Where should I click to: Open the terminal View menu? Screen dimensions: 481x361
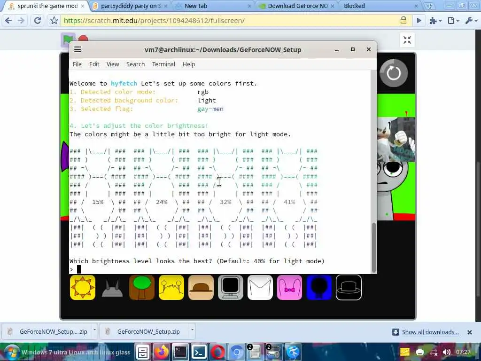(113, 64)
